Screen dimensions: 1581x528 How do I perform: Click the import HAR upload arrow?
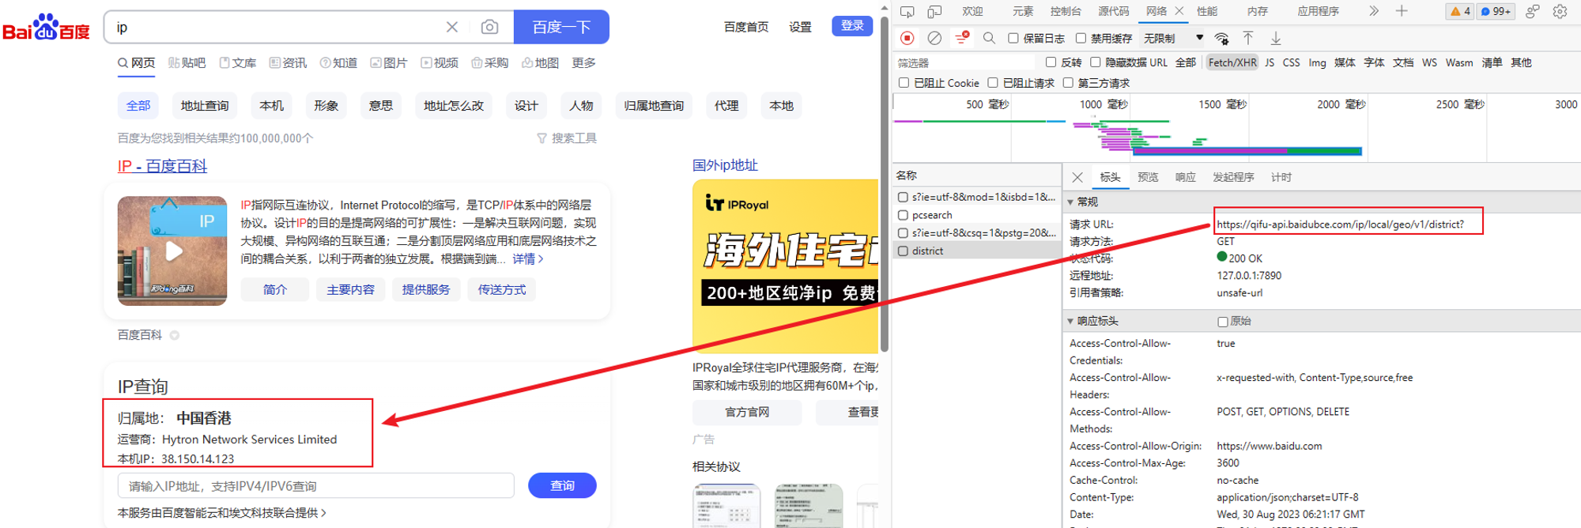[1248, 38]
